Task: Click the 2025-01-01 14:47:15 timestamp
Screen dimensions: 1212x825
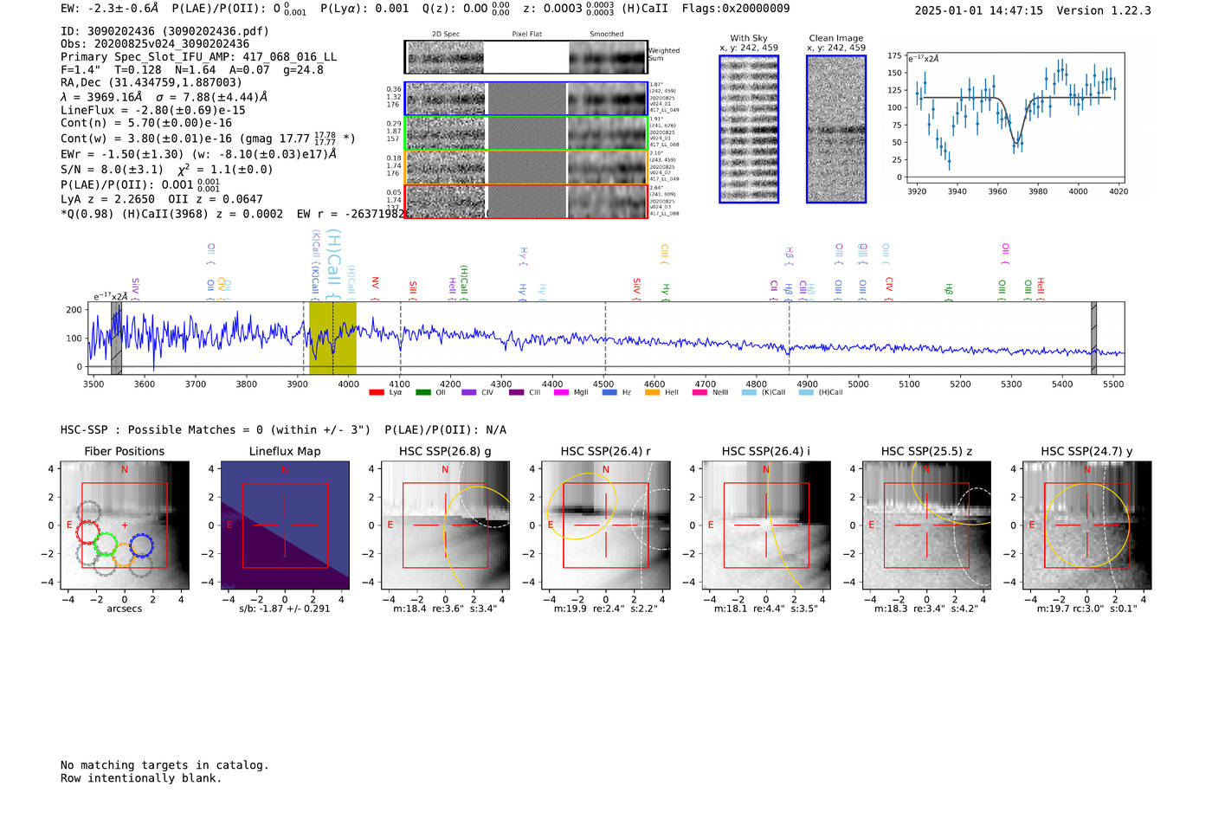Action: click(x=979, y=10)
